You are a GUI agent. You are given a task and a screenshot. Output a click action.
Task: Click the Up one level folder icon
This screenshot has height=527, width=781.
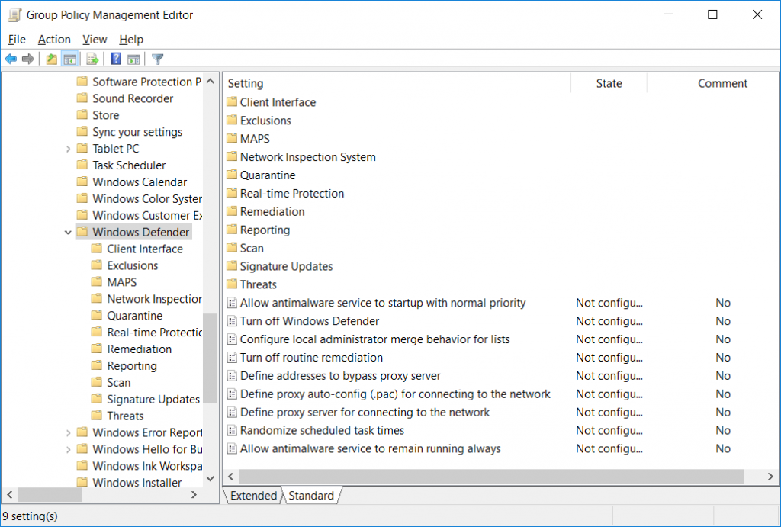click(x=51, y=59)
